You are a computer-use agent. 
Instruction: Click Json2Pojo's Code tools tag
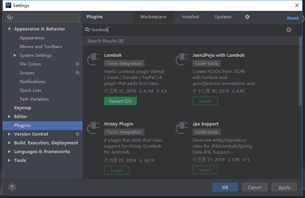coord(206,63)
